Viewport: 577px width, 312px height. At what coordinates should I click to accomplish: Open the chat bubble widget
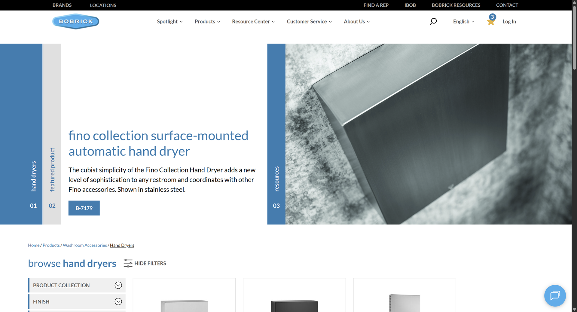[x=555, y=295]
